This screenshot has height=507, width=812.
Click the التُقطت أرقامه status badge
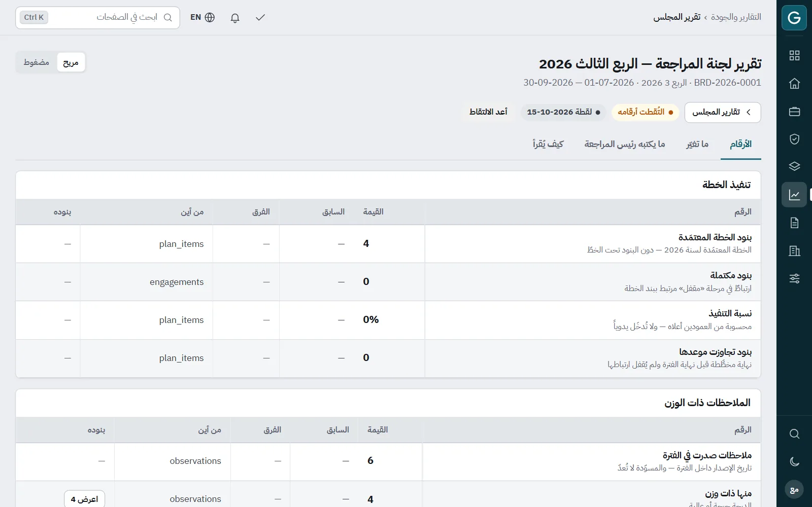point(645,112)
